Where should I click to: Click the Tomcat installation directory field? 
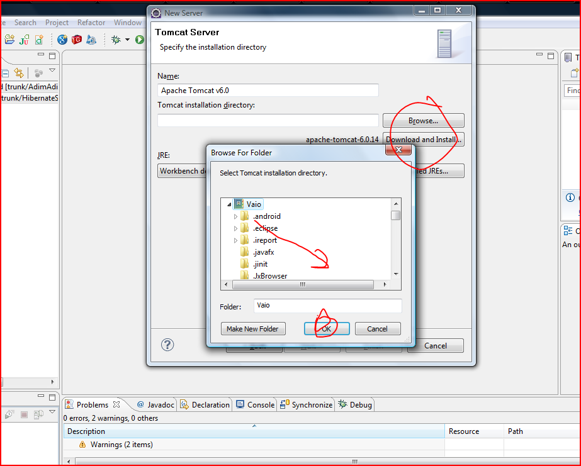coord(268,120)
